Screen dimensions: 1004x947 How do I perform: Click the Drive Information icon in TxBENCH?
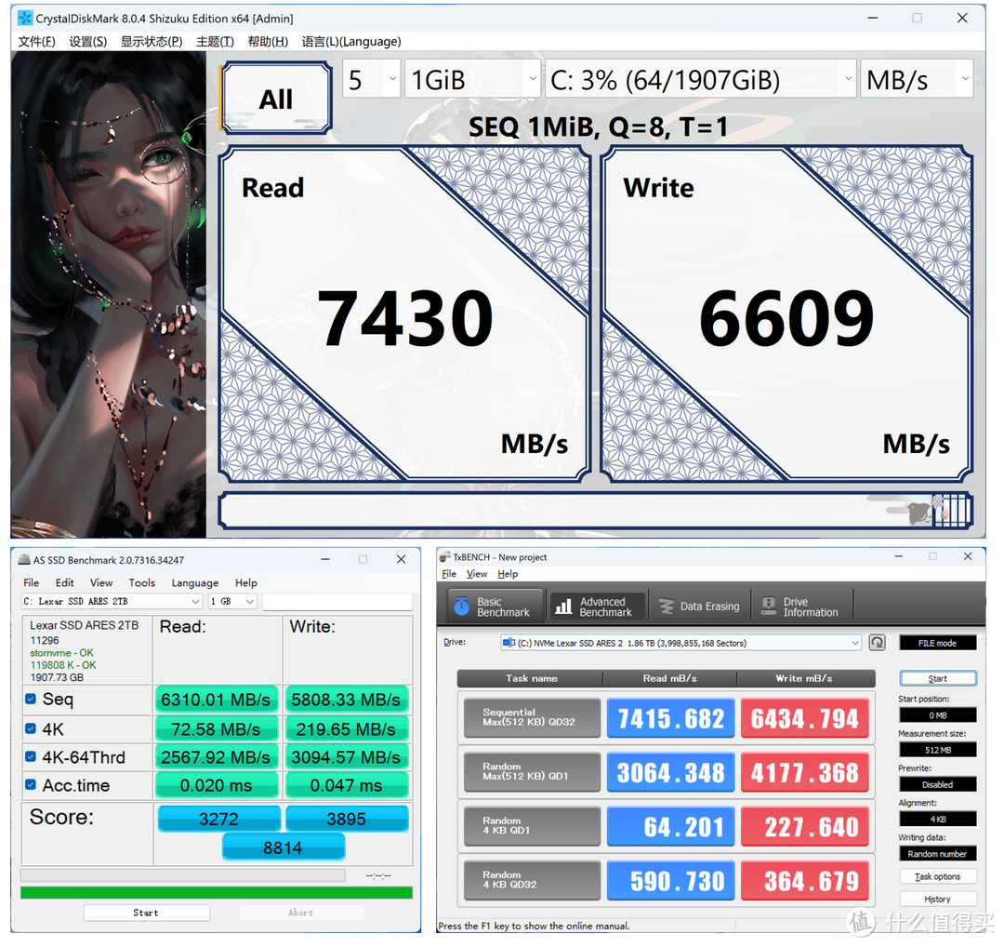[x=769, y=607]
